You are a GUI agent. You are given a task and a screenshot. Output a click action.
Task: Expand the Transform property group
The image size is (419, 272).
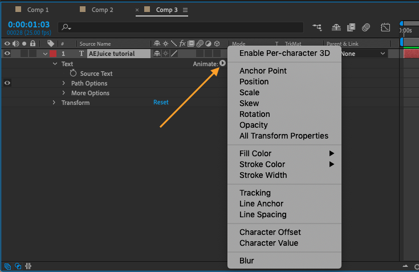(x=54, y=103)
